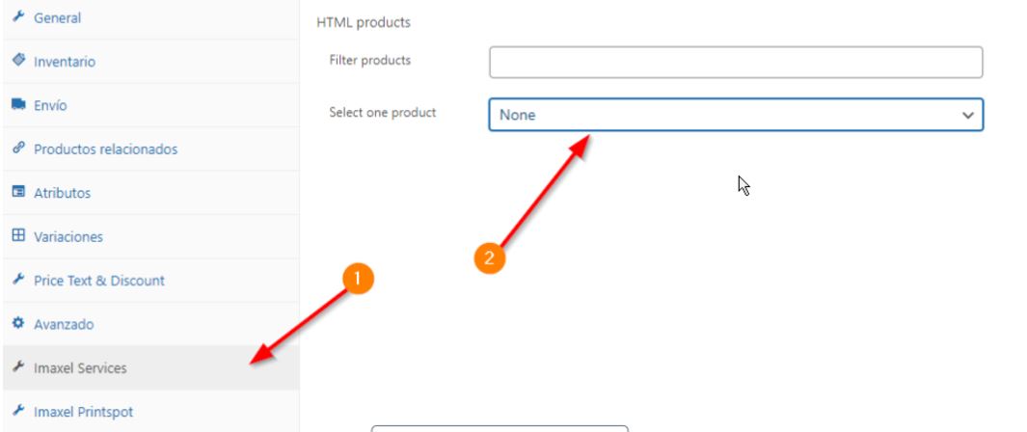
Task: Click the chevron arrow on the None dropdown
Action: click(x=968, y=115)
